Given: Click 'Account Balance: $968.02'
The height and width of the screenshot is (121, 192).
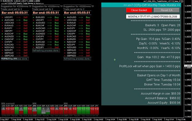Looking at the screenshot, I should pyautogui.click(x=163, y=98).
